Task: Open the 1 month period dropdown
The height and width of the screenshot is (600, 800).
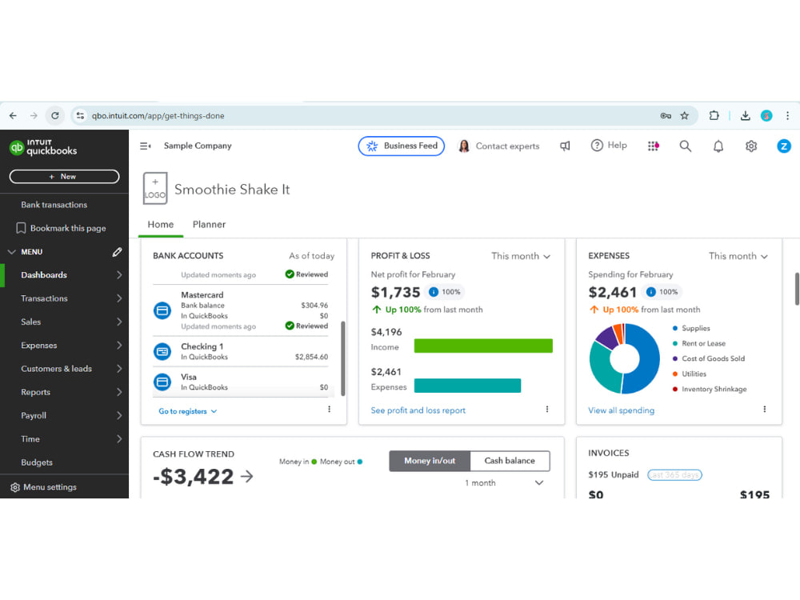Action: 504,482
